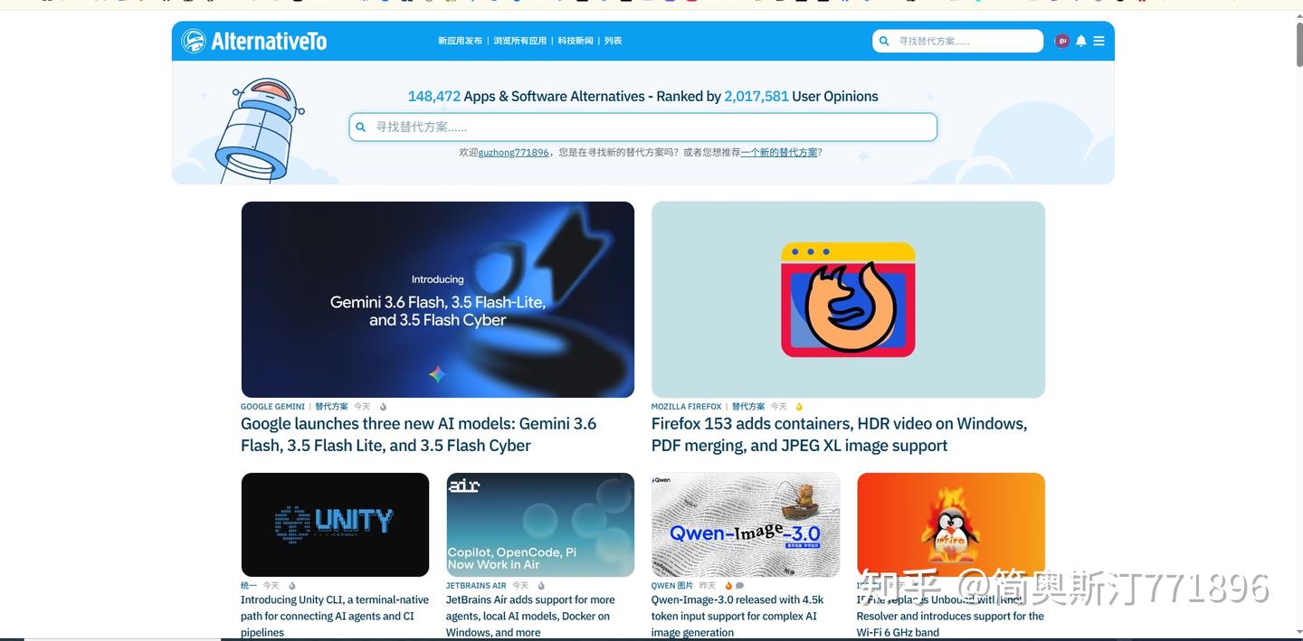Open the user avatar profile icon

tap(1062, 41)
